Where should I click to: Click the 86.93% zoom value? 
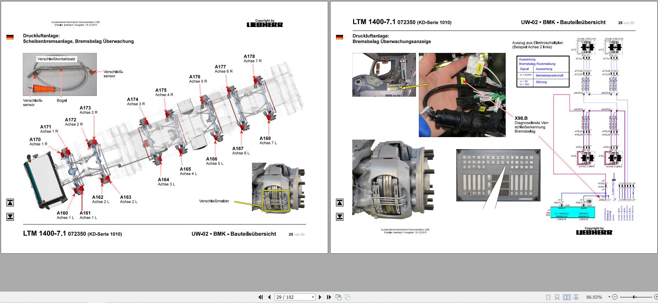(x=594, y=297)
